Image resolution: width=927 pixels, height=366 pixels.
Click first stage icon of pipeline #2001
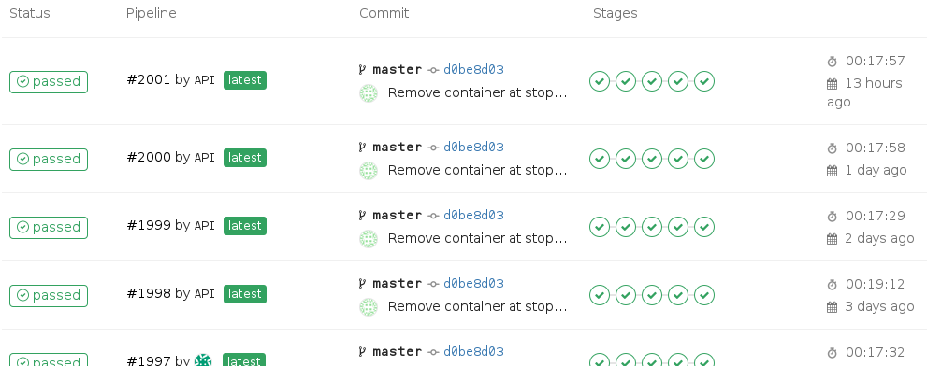pyautogui.click(x=600, y=81)
